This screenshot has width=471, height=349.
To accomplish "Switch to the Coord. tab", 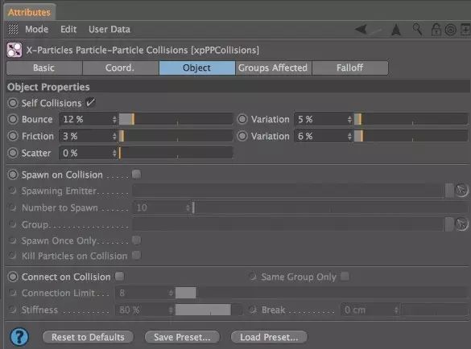I will 121,68.
